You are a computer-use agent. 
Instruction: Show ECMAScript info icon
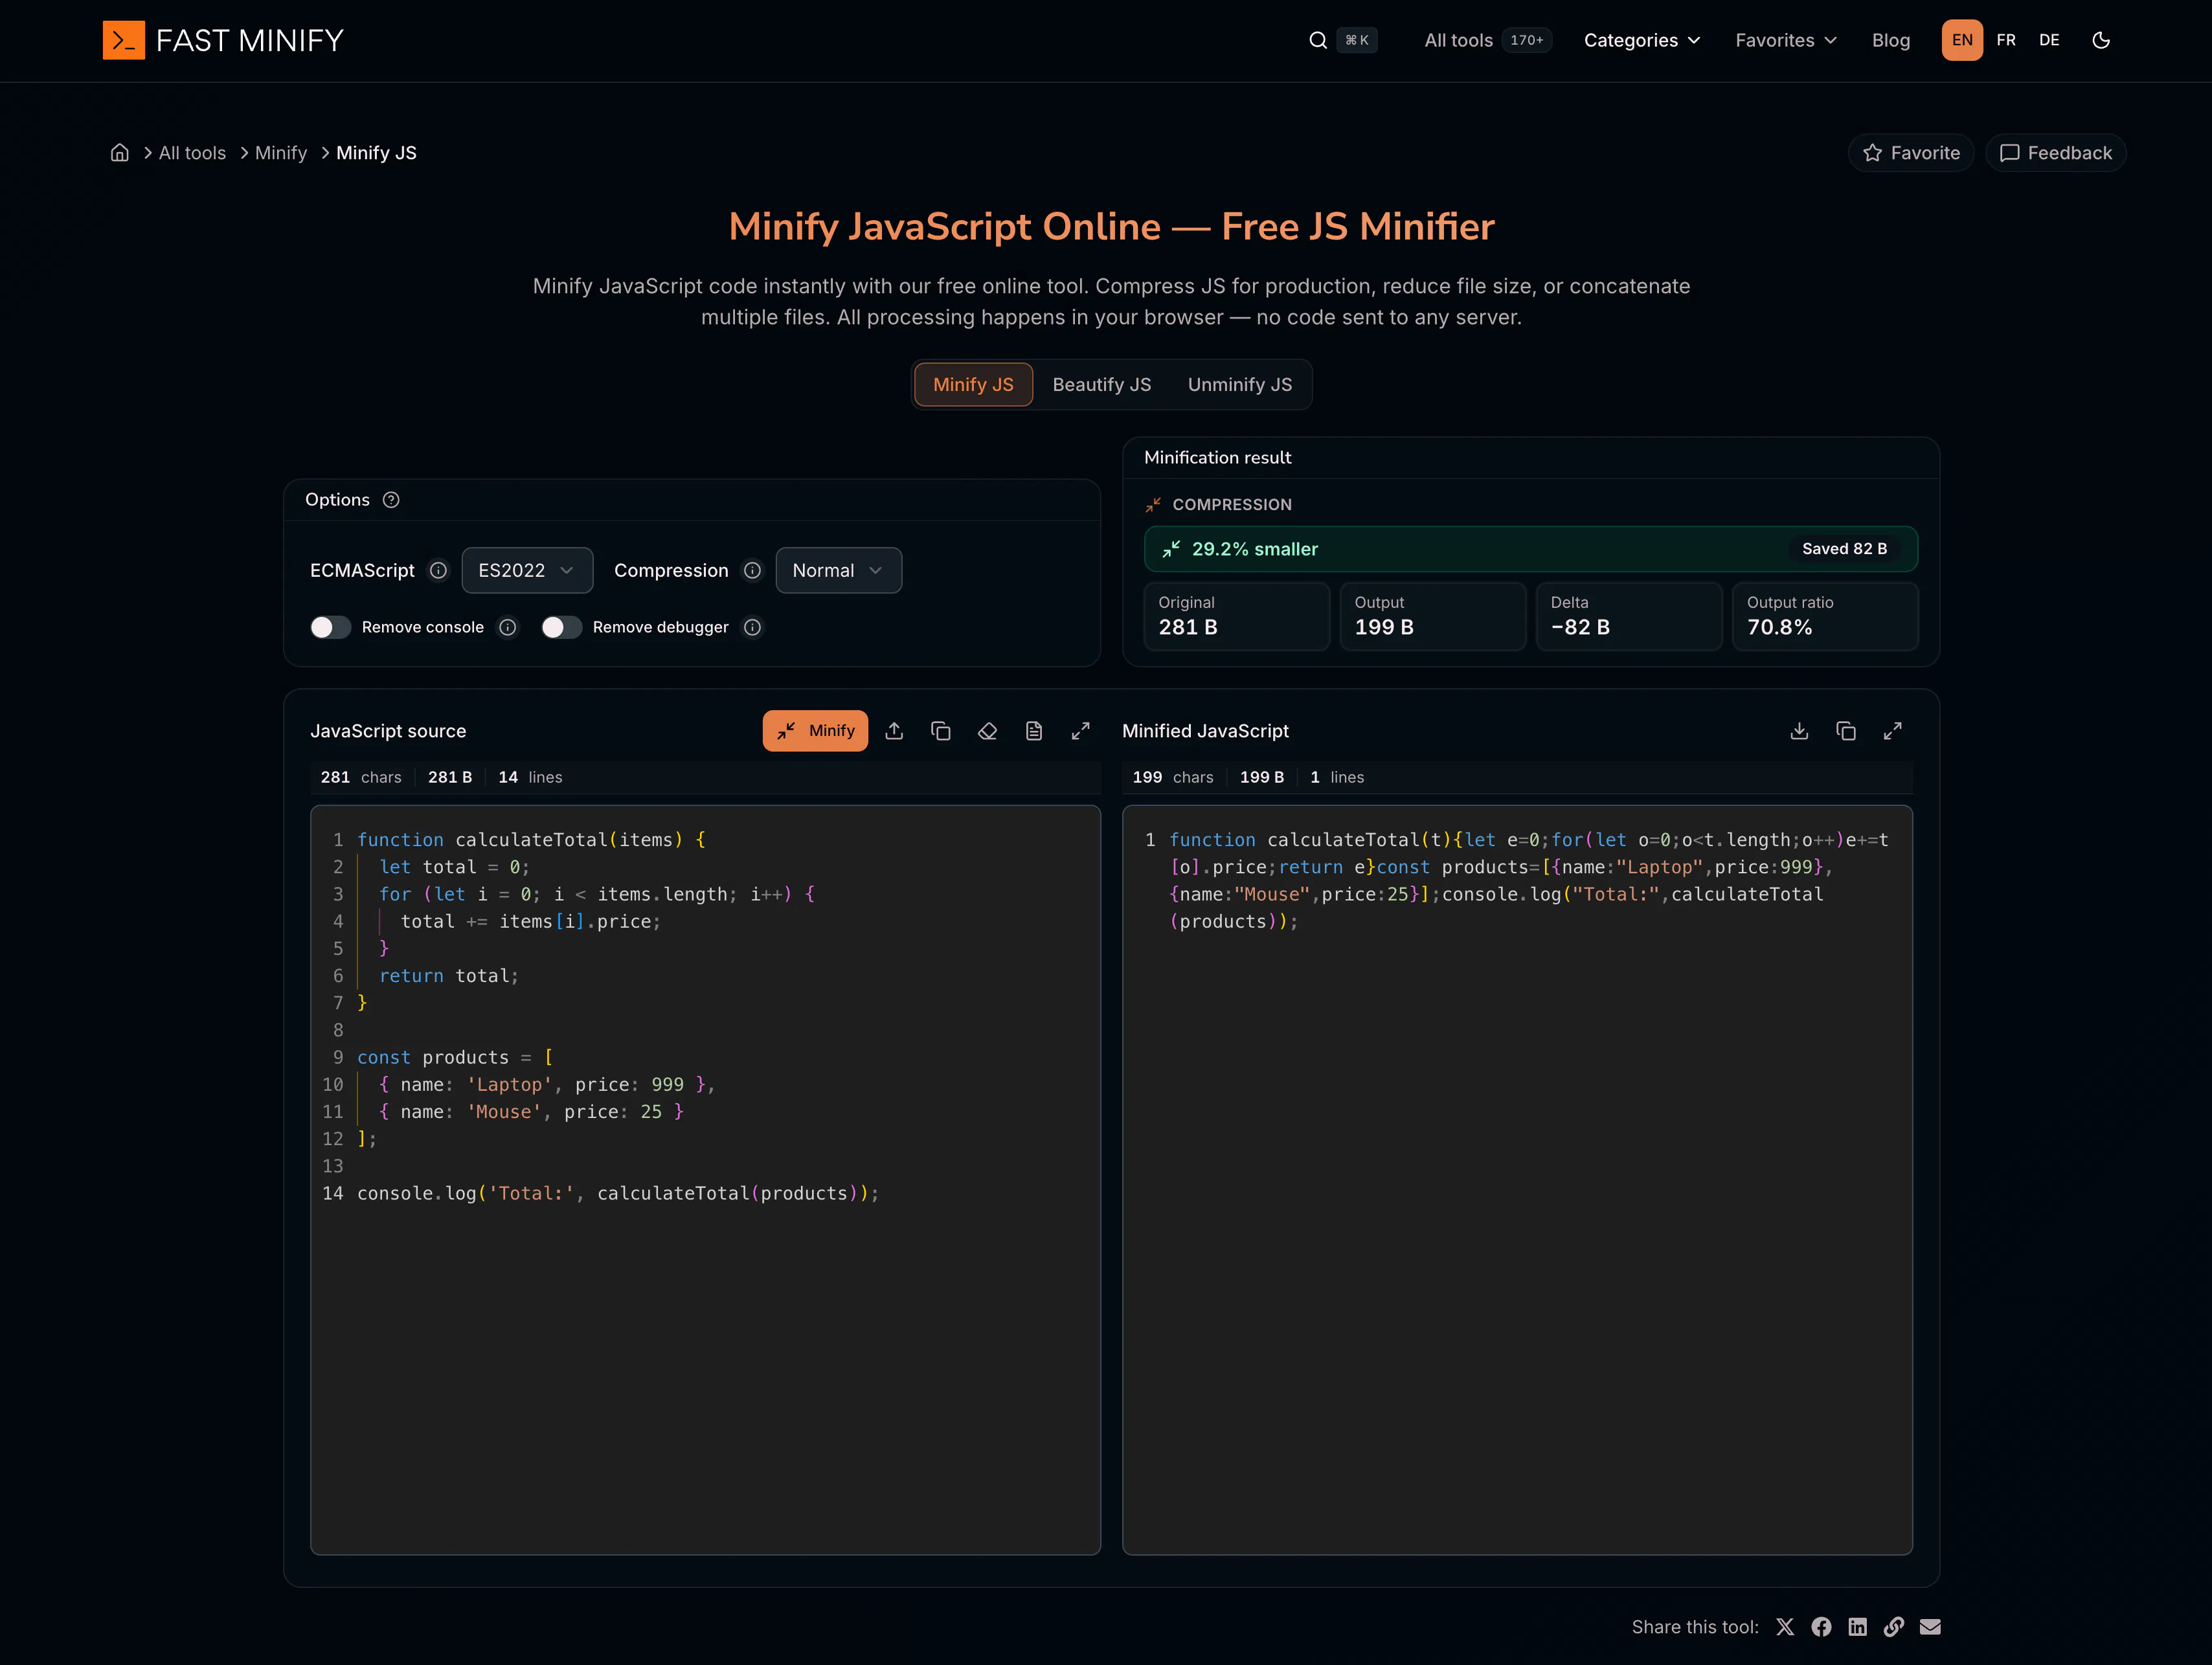438,570
